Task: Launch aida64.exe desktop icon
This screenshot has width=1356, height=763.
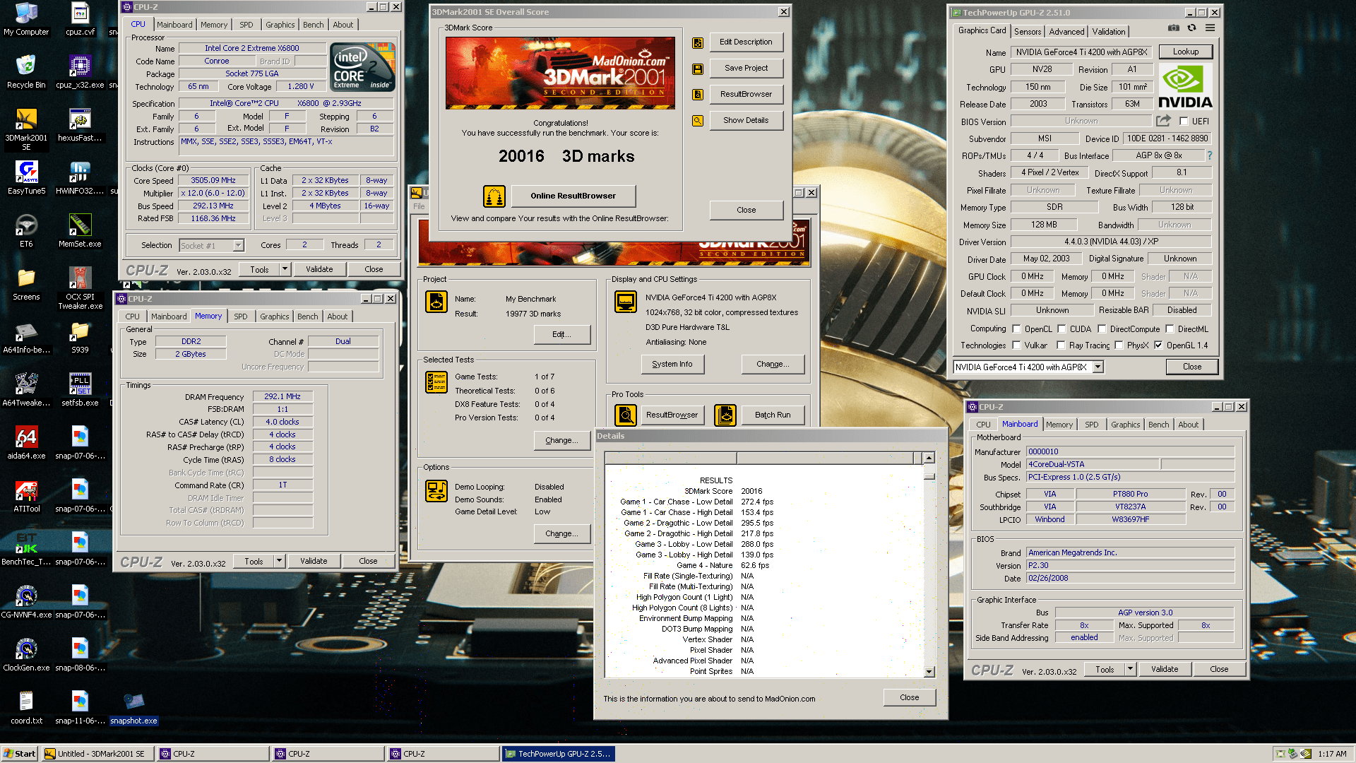Action: [x=26, y=443]
